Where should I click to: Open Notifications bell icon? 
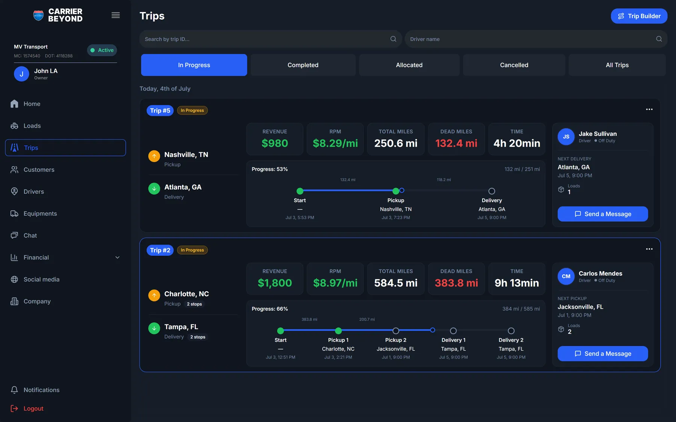pos(14,390)
